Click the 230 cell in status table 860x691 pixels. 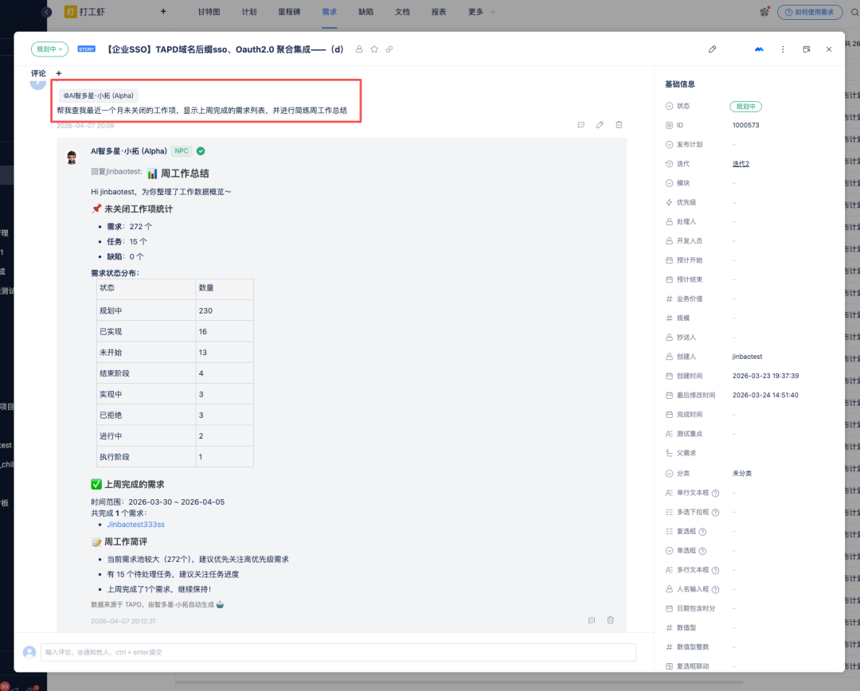point(225,310)
